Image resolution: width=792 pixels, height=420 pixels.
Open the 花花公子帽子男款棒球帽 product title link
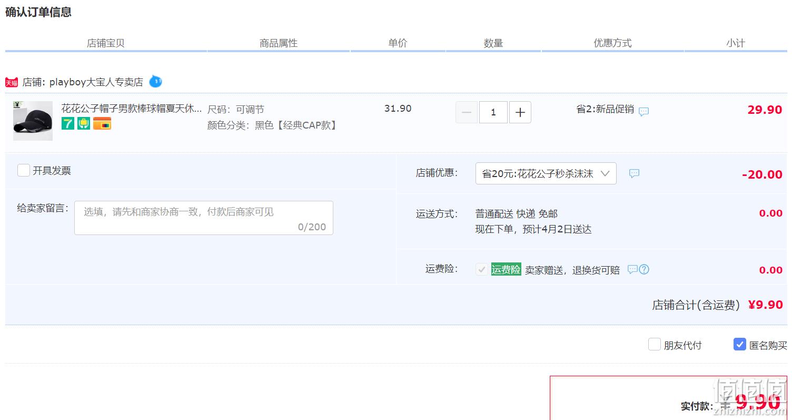132,109
